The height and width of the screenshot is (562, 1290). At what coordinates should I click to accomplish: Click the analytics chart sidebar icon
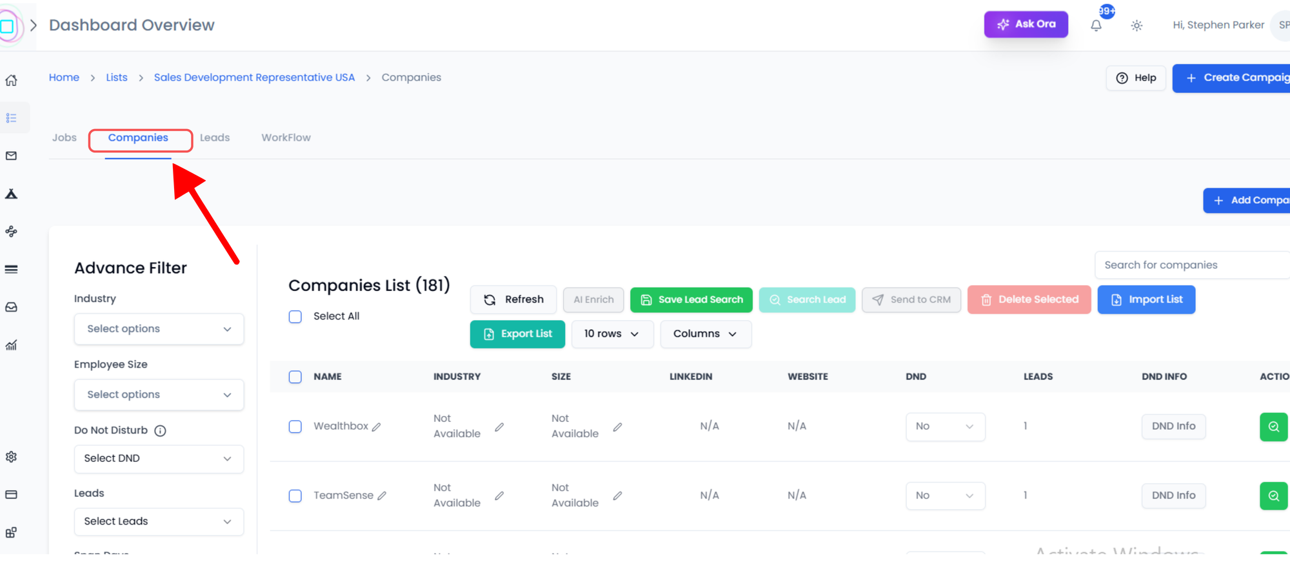point(12,345)
